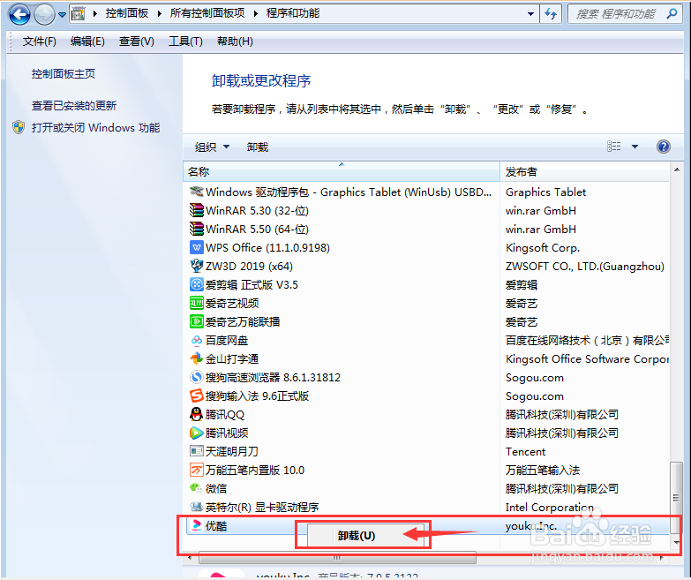Click publisher Graphics Tablet text
The height and width of the screenshot is (580, 691).
coord(546,192)
